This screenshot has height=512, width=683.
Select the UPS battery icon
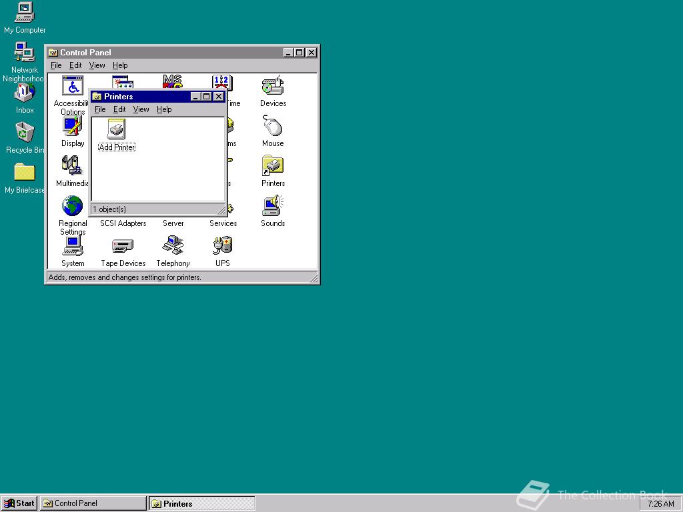pos(223,246)
